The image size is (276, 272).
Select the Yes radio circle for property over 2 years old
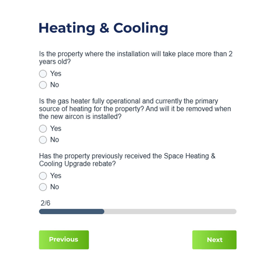point(43,74)
